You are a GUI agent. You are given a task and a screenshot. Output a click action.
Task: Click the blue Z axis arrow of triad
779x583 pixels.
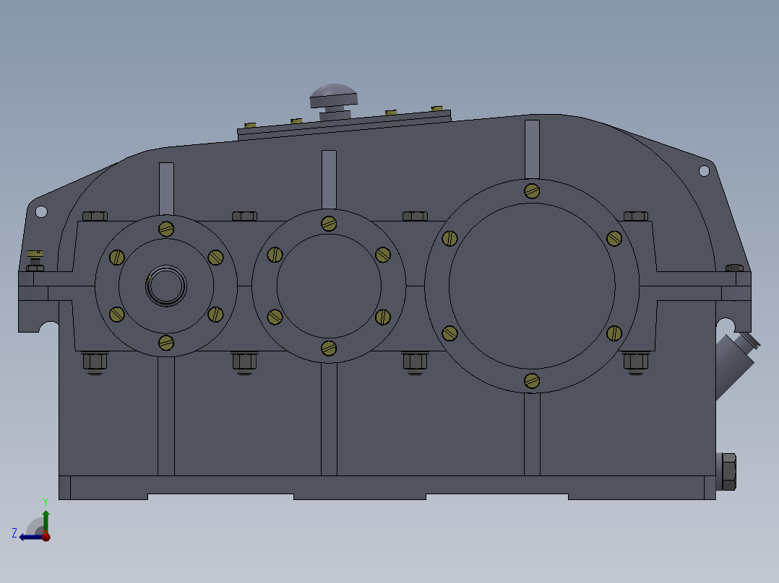point(30,537)
